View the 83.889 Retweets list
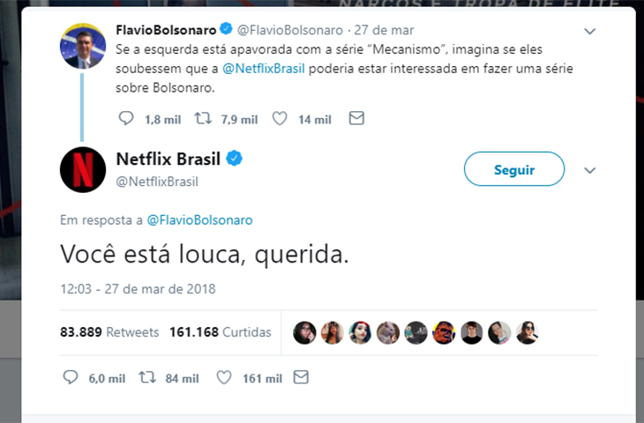The image size is (644, 423). click(x=109, y=332)
